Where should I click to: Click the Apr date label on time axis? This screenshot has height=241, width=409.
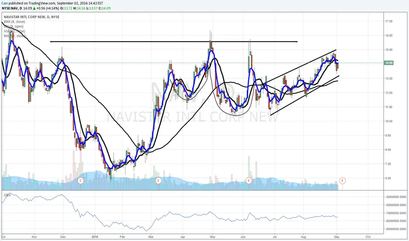click(x=182, y=237)
